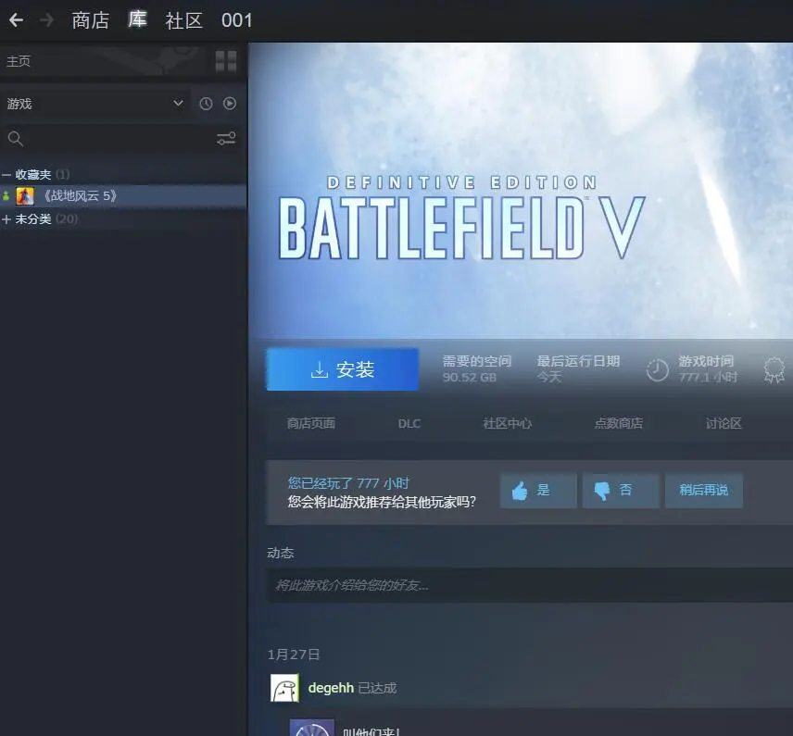Click the friend-playing icon beside 战地风云 5
Screen dimensions: 793x736
(6, 195)
